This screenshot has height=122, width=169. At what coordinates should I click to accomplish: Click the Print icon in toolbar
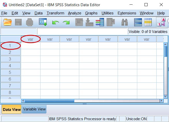[29, 22]
